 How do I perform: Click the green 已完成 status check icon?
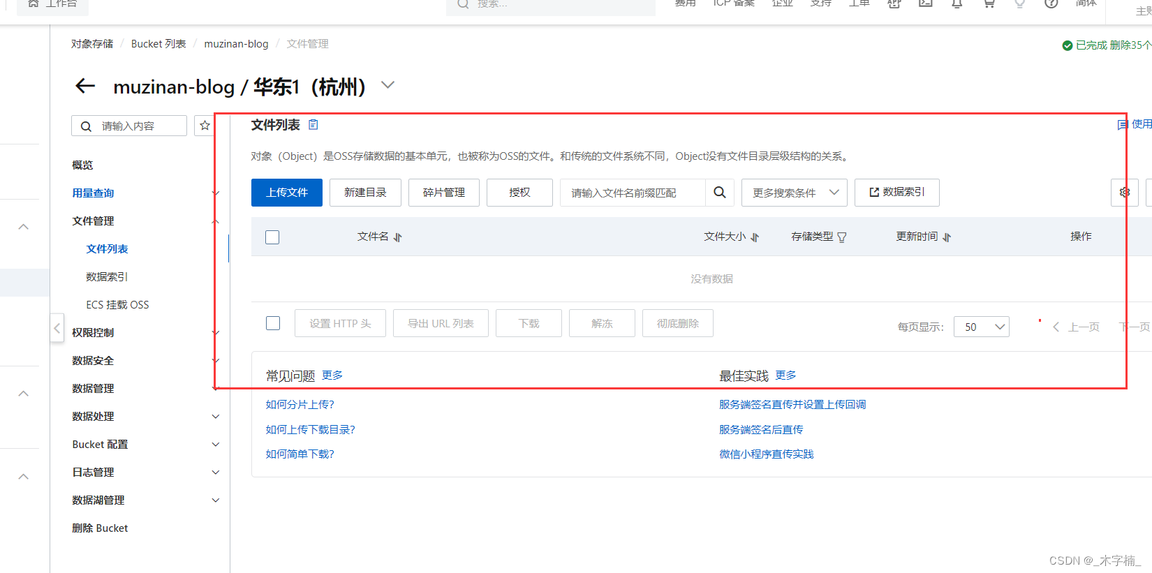[1067, 45]
